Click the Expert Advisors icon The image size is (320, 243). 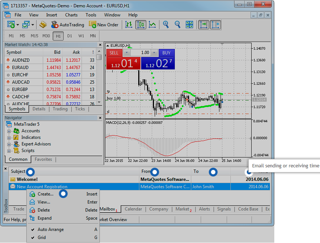click(16, 144)
